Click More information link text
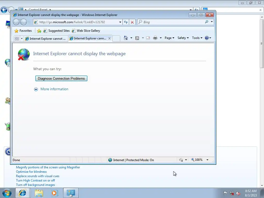Viewport: 264px width, 198px height. point(54,89)
